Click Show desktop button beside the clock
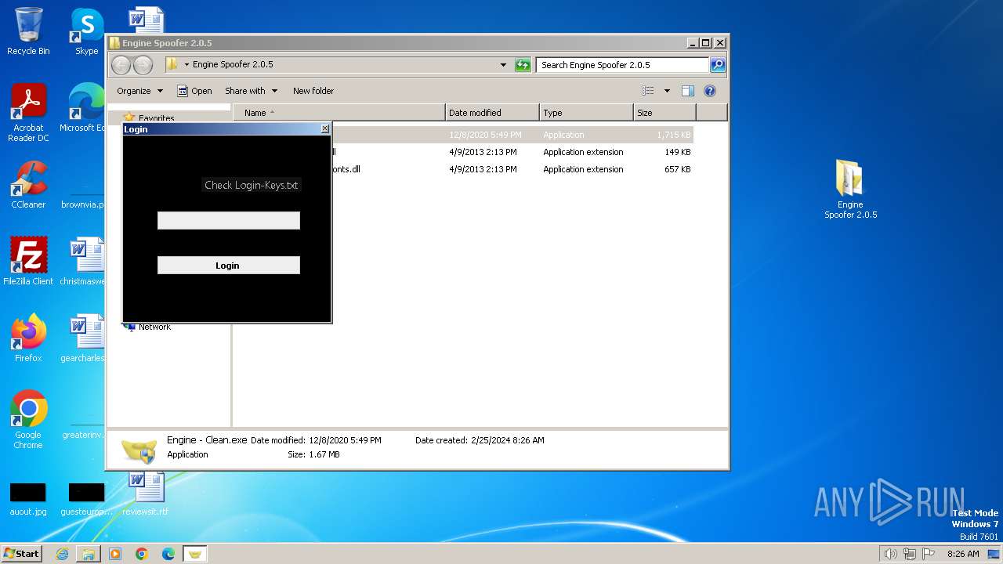Viewport: 1003px width, 564px height. (994, 554)
